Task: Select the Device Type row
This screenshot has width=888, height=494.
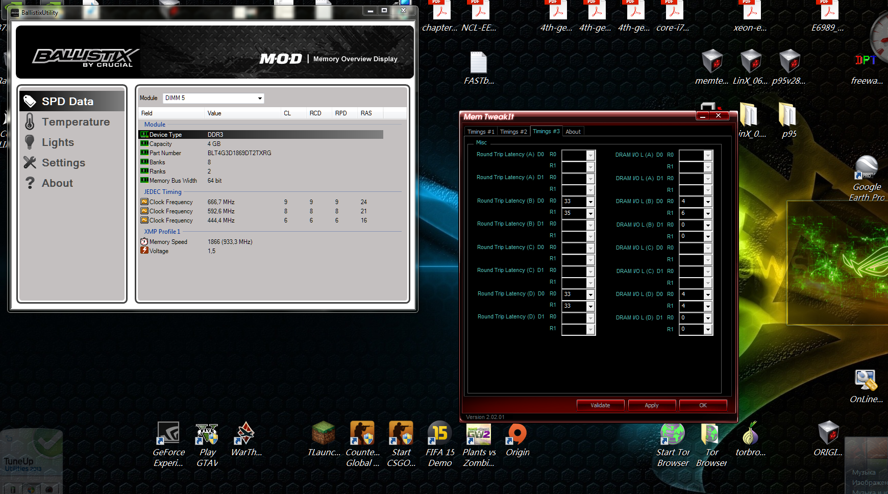Action: [261, 135]
